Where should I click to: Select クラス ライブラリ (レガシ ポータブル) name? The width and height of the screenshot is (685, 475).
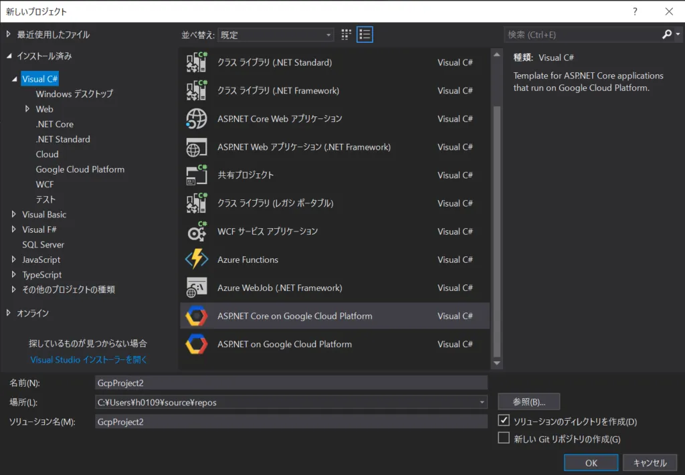click(276, 203)
